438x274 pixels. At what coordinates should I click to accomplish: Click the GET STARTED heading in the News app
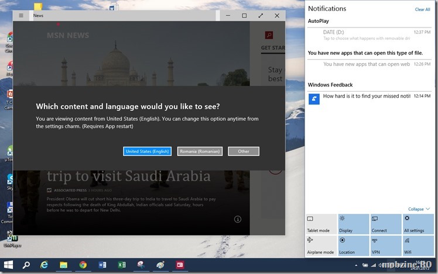click(273, 48)
